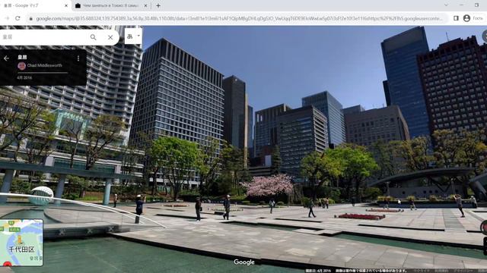Click the capture date text at the bottom
Screen dimensions: 487x273
click(x=318, y=271)
